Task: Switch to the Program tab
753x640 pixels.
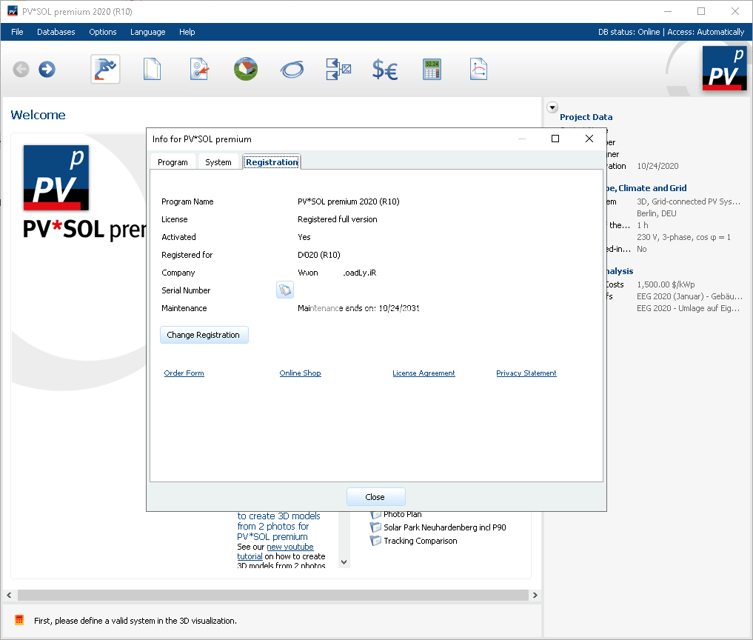Action: (173, 162)
